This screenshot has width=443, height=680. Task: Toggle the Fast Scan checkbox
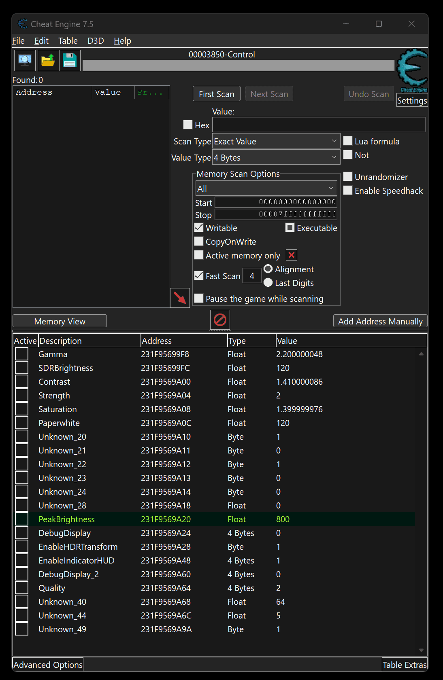point(199,275)
